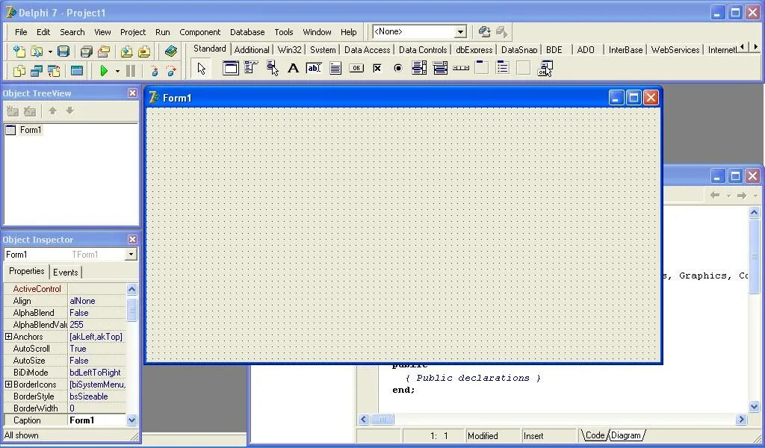
Task: Close the Object Inspector panel
Action: 132,239
